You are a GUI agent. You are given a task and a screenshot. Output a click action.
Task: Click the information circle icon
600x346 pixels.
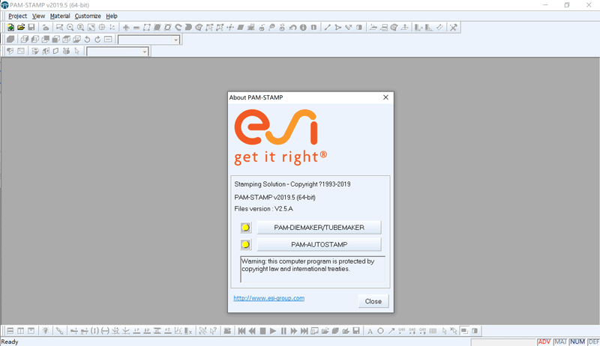point(303,28)
